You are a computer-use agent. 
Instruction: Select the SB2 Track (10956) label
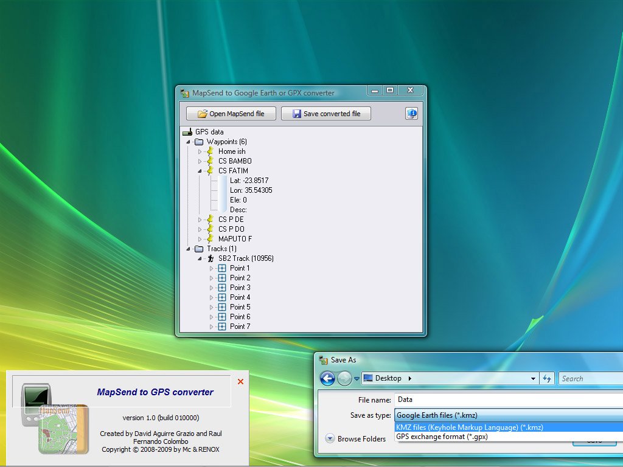pyautogui.click(x=246, y=258)
